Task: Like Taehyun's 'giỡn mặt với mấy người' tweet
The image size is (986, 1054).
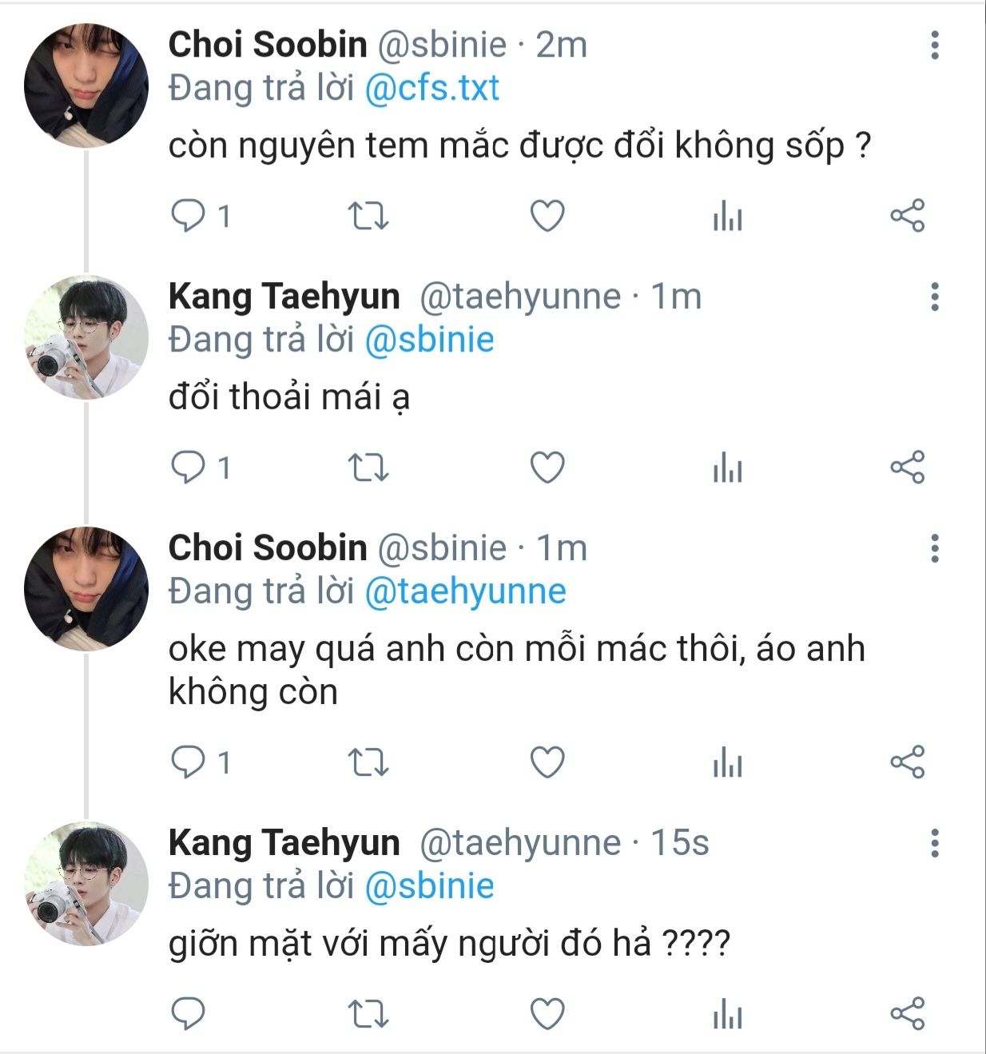Action: pyautogui.click(x=548, y=1014)
